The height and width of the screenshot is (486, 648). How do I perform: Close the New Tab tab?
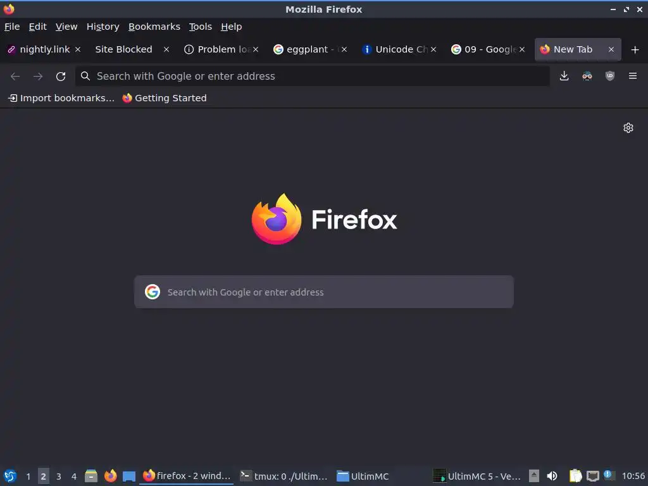(x=611, y=49)
